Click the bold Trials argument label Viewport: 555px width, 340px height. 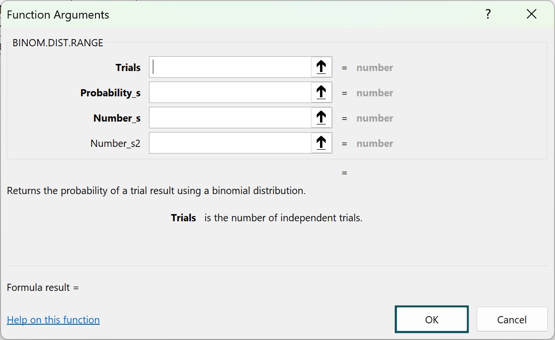coord(128,67)
